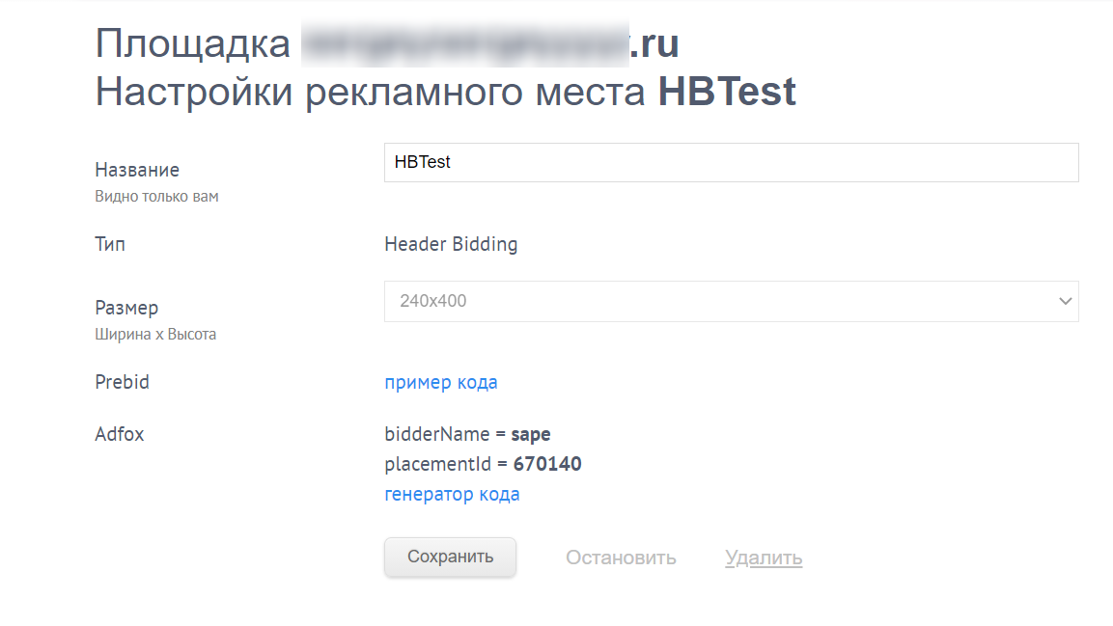This screenshot has width=1113, height=626.
Task: Click the Видно только вам hint text
Action: click(157, 197)
